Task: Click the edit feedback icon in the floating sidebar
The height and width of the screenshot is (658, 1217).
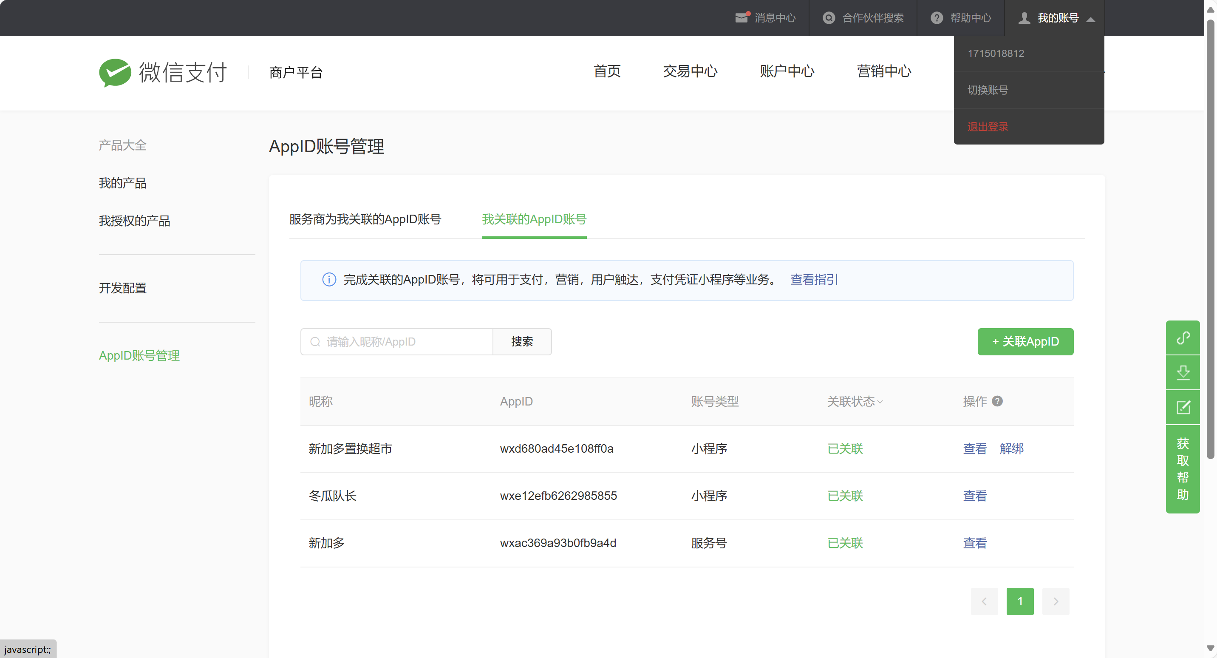Action: (1183, 408)
